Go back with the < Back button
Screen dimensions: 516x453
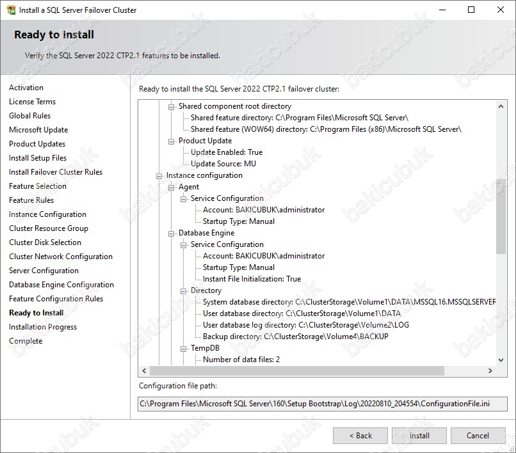(360, 436)
